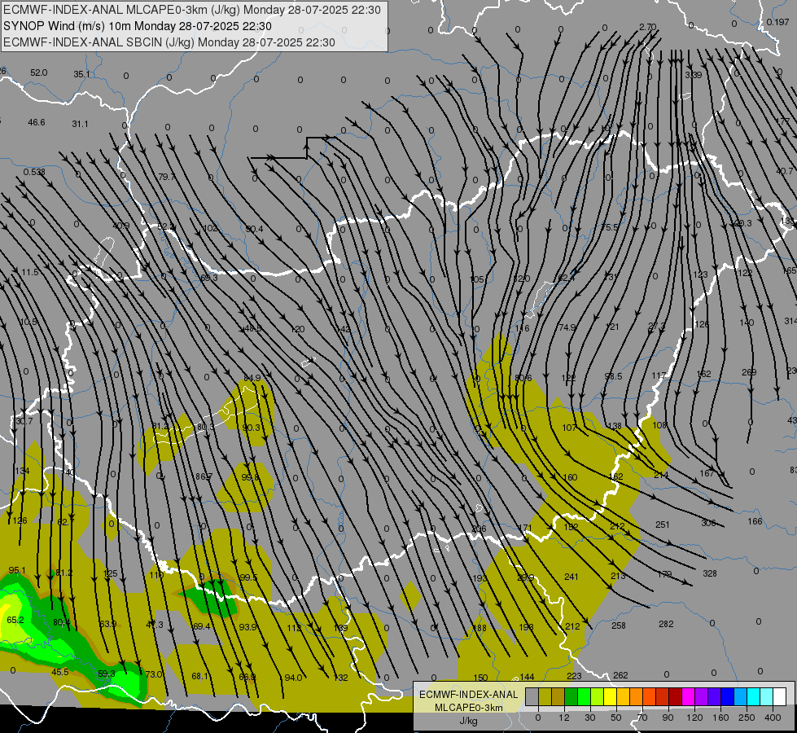The image size is (797, 733).
Task: Click the map value 251
Action: point(663,525)
